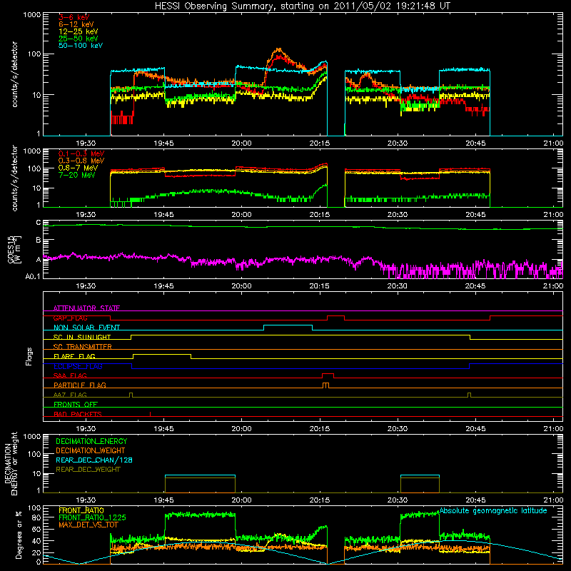Click the 6-12 keV orange flare peak

(x=278, y=49)
